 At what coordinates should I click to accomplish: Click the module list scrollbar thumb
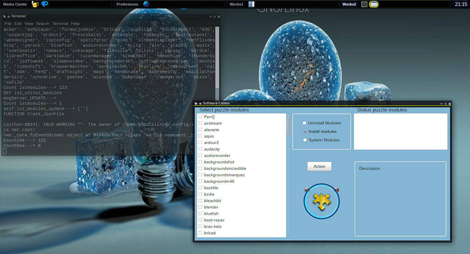coord(288,126)
